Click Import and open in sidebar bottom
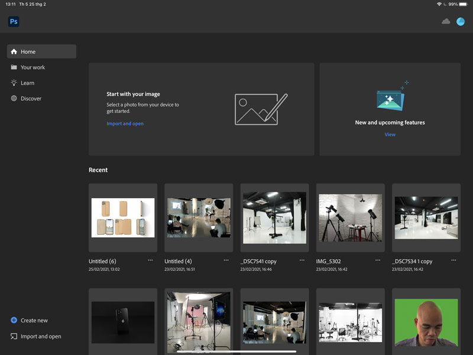473x355 pixels. (40, 337)
